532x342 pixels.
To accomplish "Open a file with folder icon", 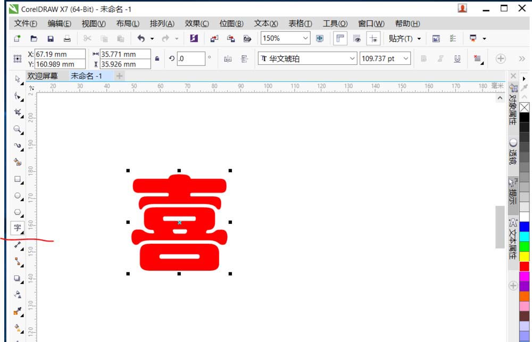I will (34, 38).
